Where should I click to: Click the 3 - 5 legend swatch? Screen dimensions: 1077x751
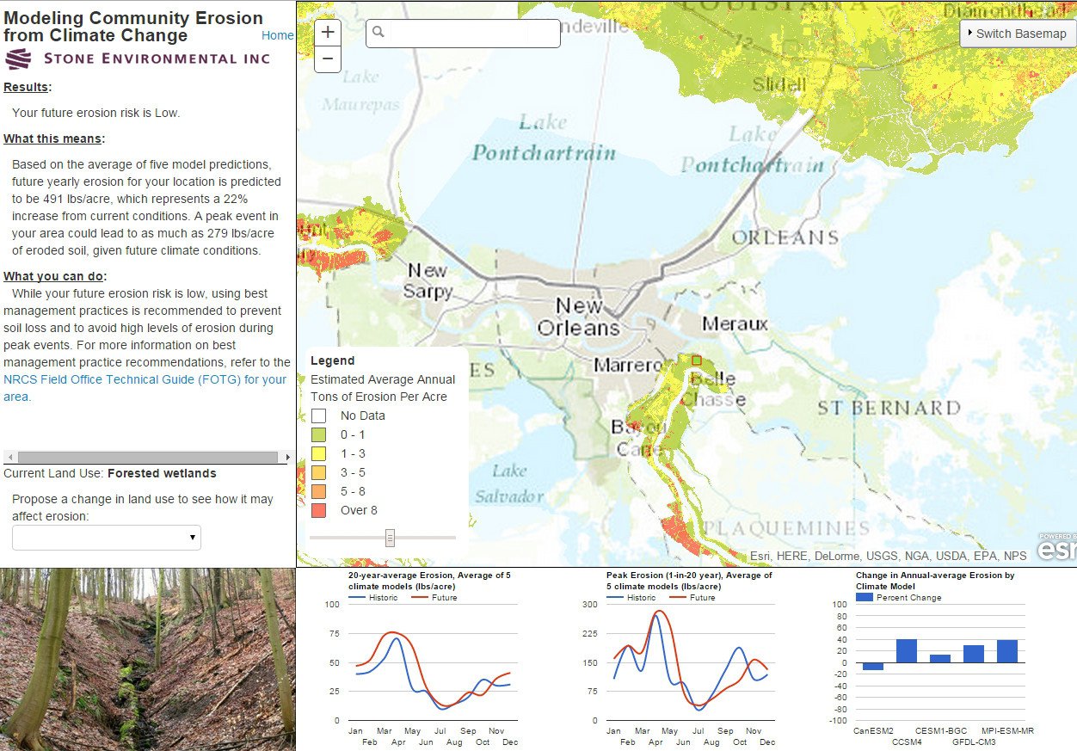click(318, 472)
